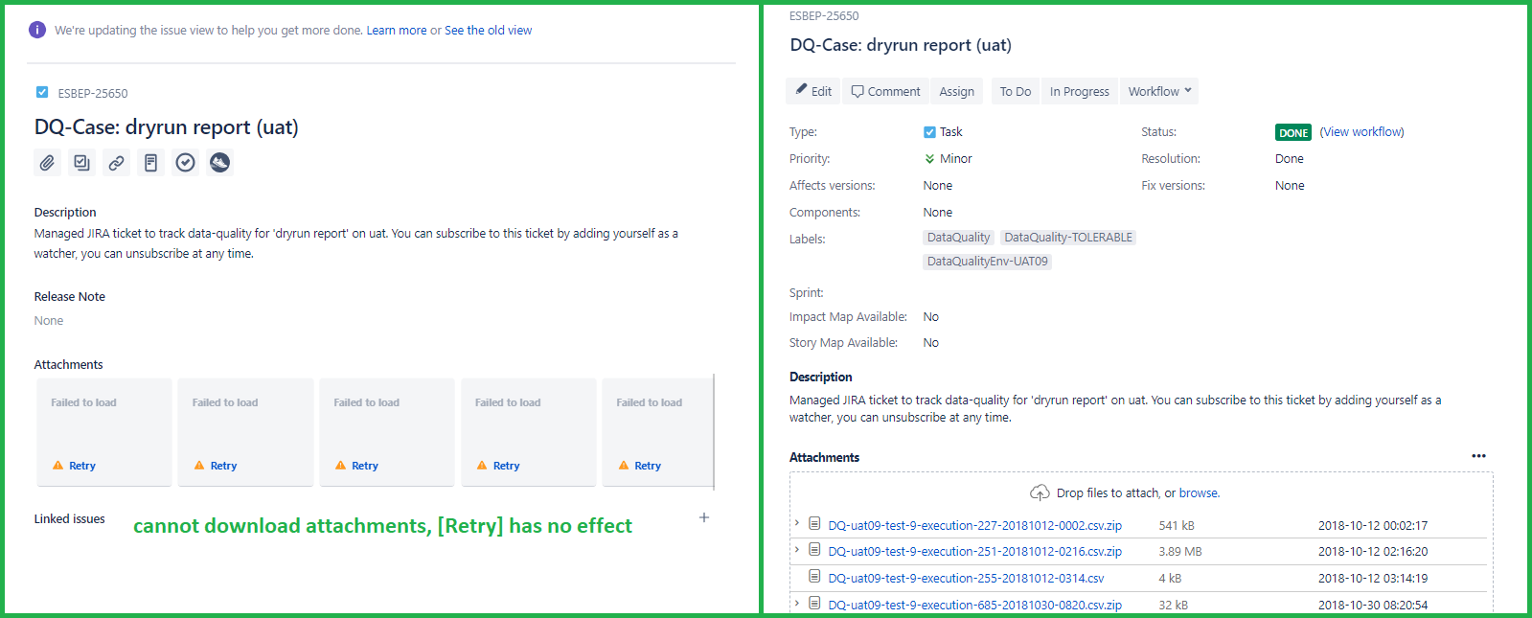Viewport: 1532px width, 618px height.
Task: Open the three-dots Attachments menu
Action: (x=1478, y=456)
